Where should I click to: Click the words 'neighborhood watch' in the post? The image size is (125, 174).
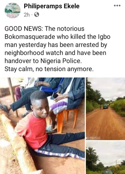click(x=34, y=53)
